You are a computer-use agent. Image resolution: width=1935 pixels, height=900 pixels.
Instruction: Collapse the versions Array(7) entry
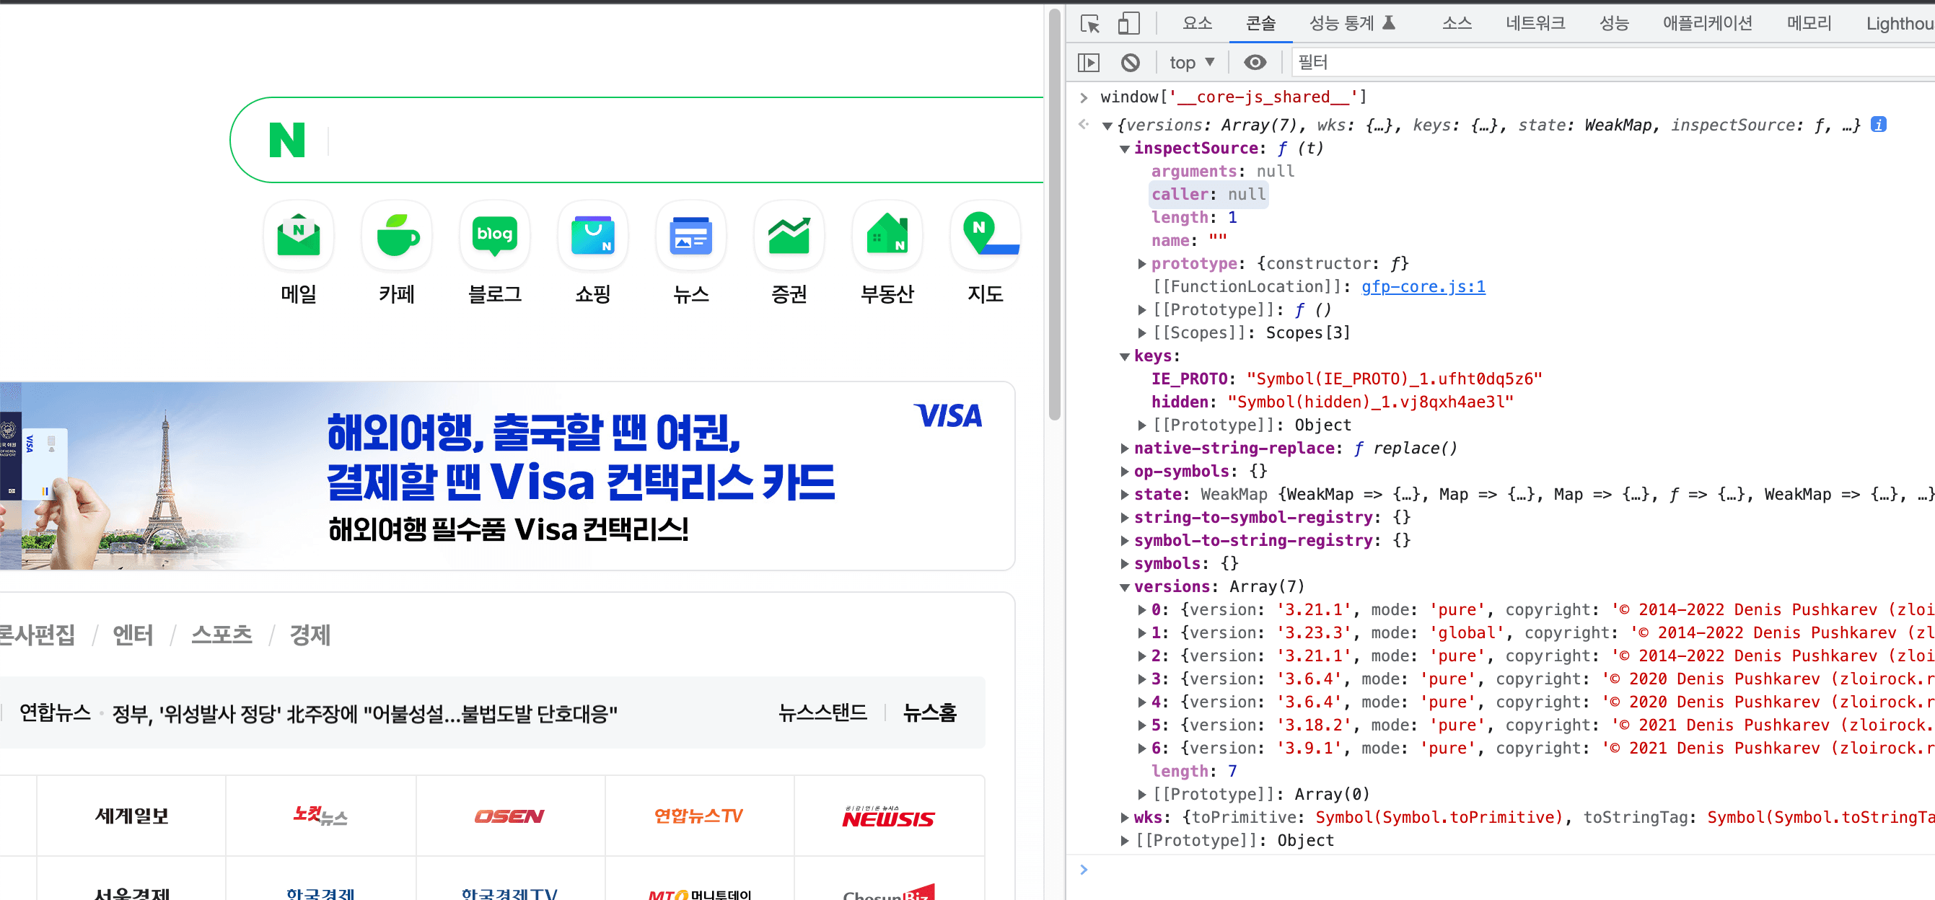coord(1124,586)
